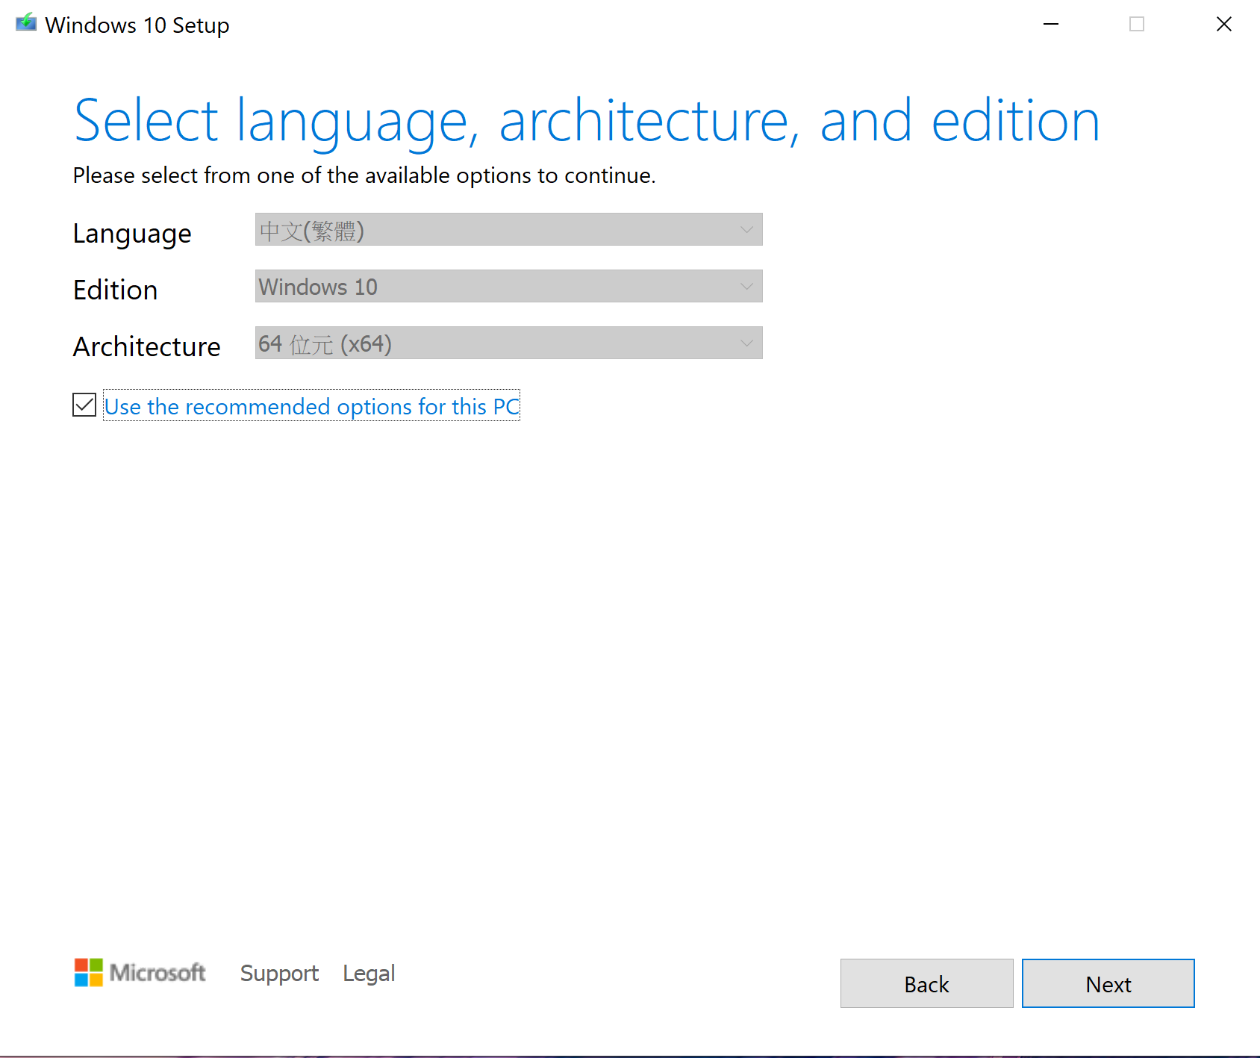Click the Windows 10 Setup title bar icon
Viewport: 1260px width, 1058px height.
point(26,23)
